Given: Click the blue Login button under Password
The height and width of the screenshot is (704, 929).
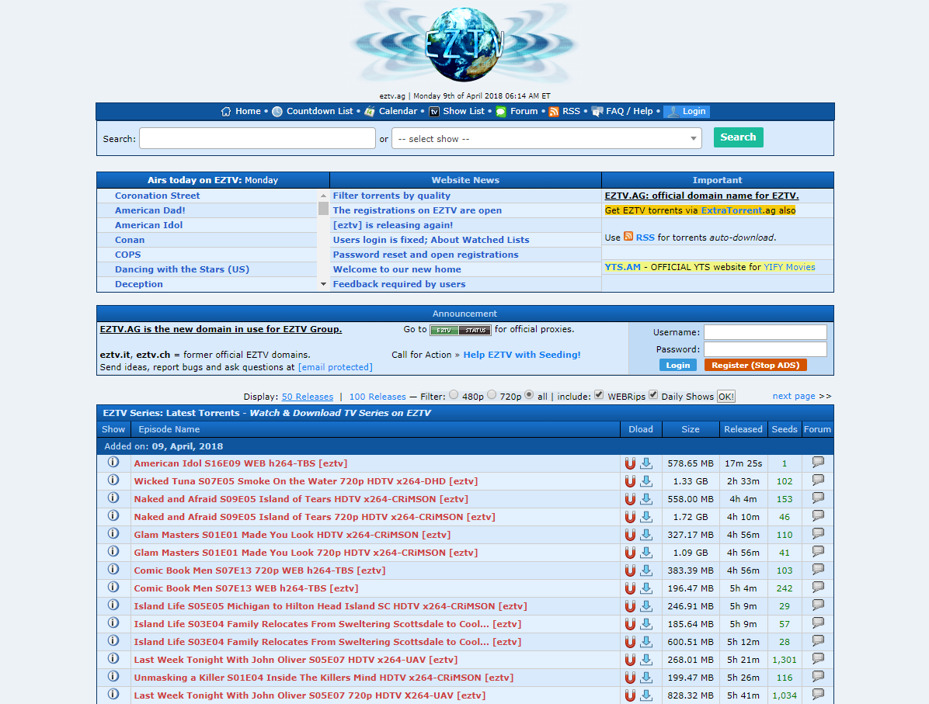Looking at the screenshot, I should coord(678,366).
